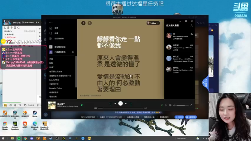Screen dimensions: 251x141
Task: Open Google Chrome desktop shortcut
Action: coord(5,126)
